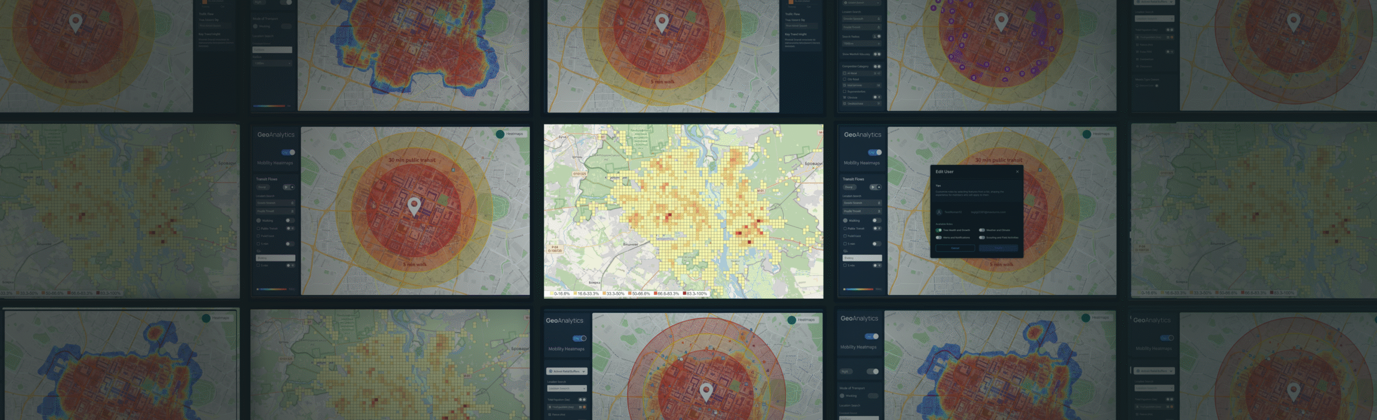Turn on Alerts and Notifications role
1377x420 pixels.
(939, 237)
